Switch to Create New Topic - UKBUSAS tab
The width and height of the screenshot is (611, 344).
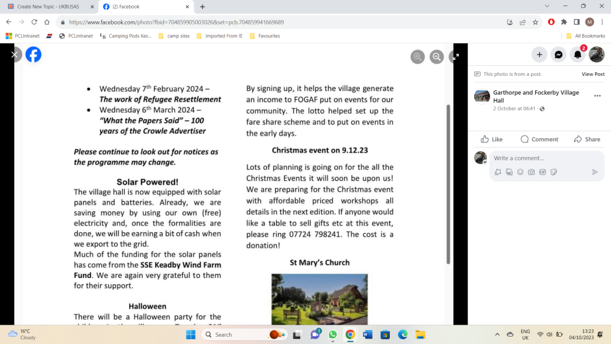48,7
